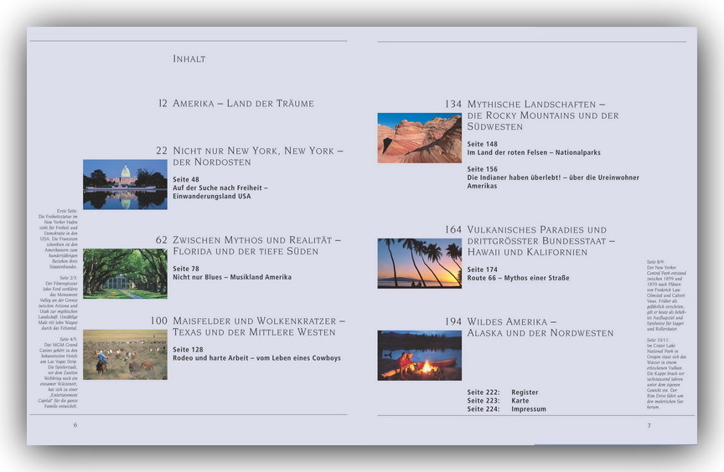Open the palm trees sunset photo

pyautogui.click(x=419, y=263)
